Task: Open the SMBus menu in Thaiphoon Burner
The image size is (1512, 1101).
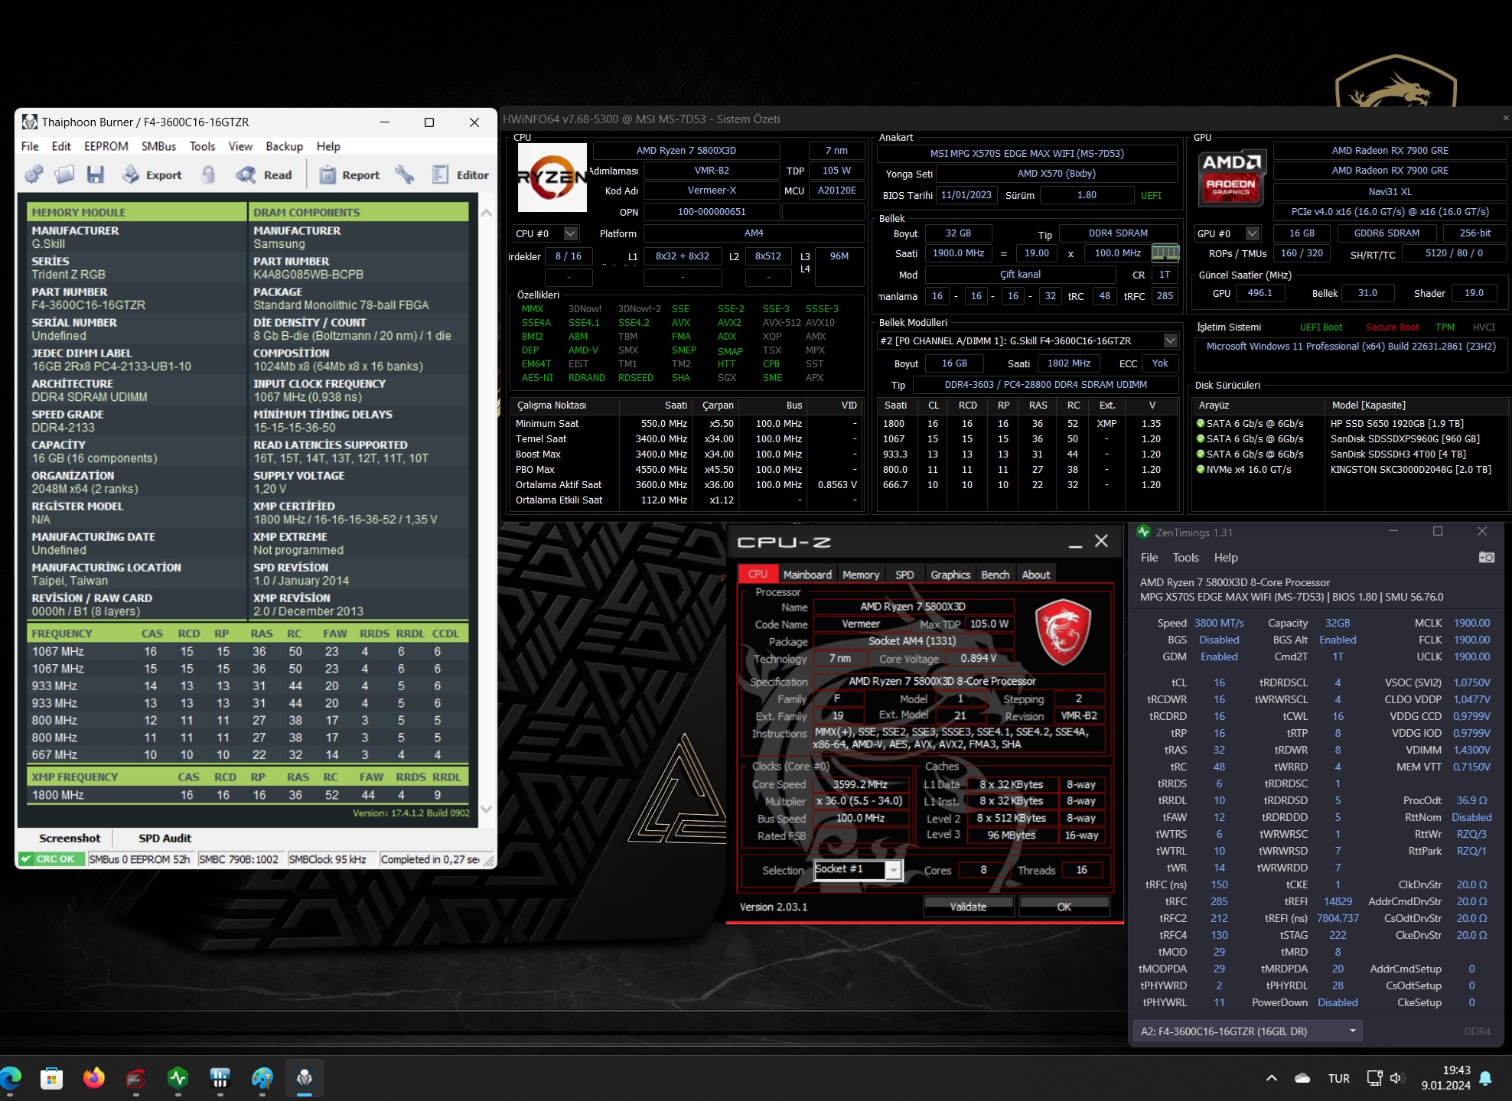Action: tap(158, 146)
